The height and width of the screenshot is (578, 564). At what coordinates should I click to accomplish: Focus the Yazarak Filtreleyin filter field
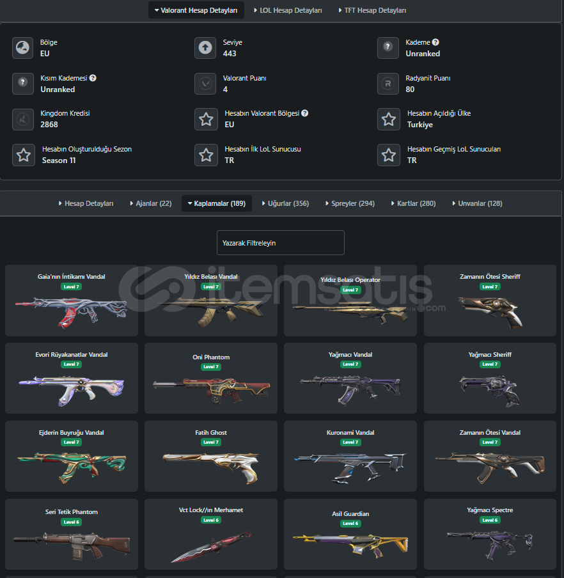pos(281,242)
